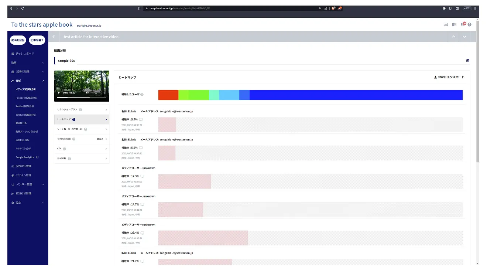The width and height of the screenshot is (487, 275).
Task: Click the browser extensions puzzle icon
Action: pyautogui.click(x=444, y=8)
